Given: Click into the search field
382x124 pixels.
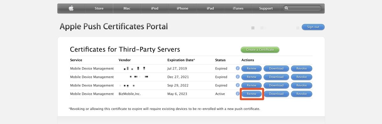Looking at the screenshot, I should (x=302, y=8).
